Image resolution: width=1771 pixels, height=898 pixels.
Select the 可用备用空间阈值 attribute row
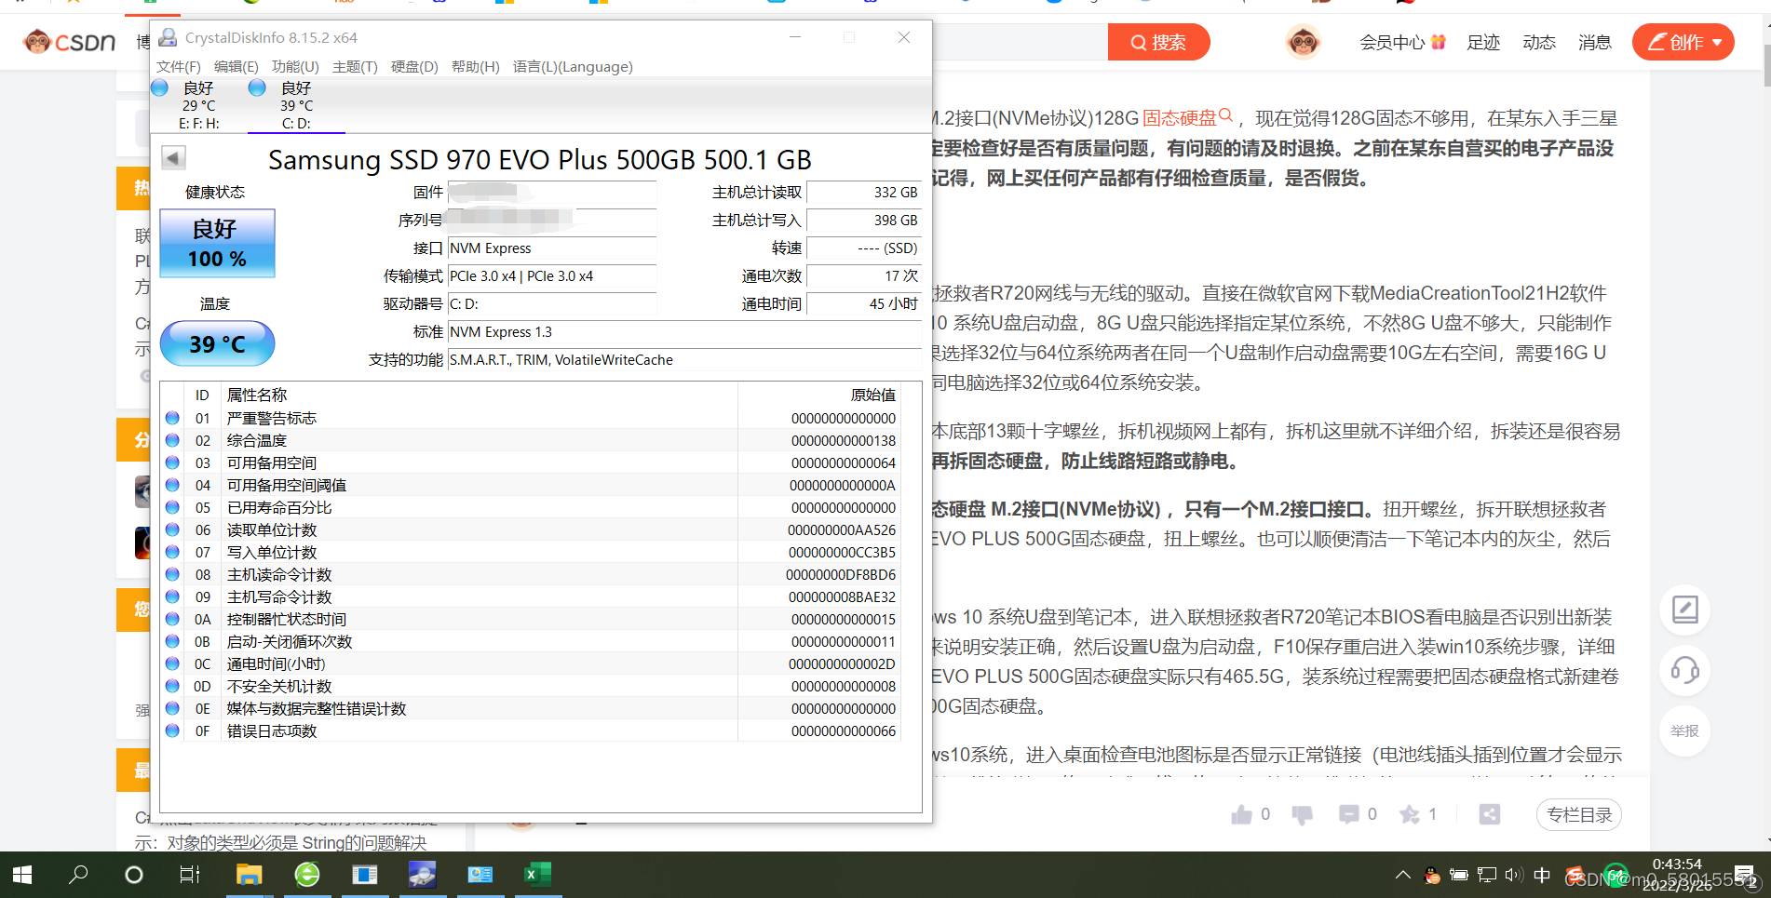531,485
